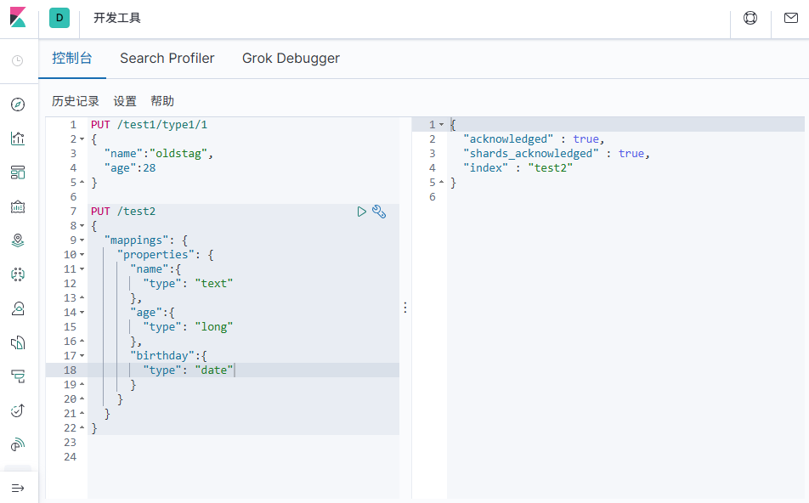809x503 pixels.
Task: Open the wrench menu for the request
Action: [x=379, y=212]
